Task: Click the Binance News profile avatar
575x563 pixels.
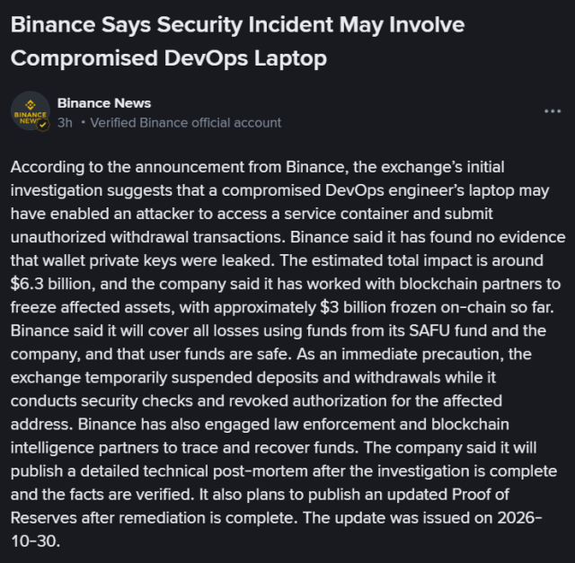Action: pyautogui.click(x=31, y=111)
